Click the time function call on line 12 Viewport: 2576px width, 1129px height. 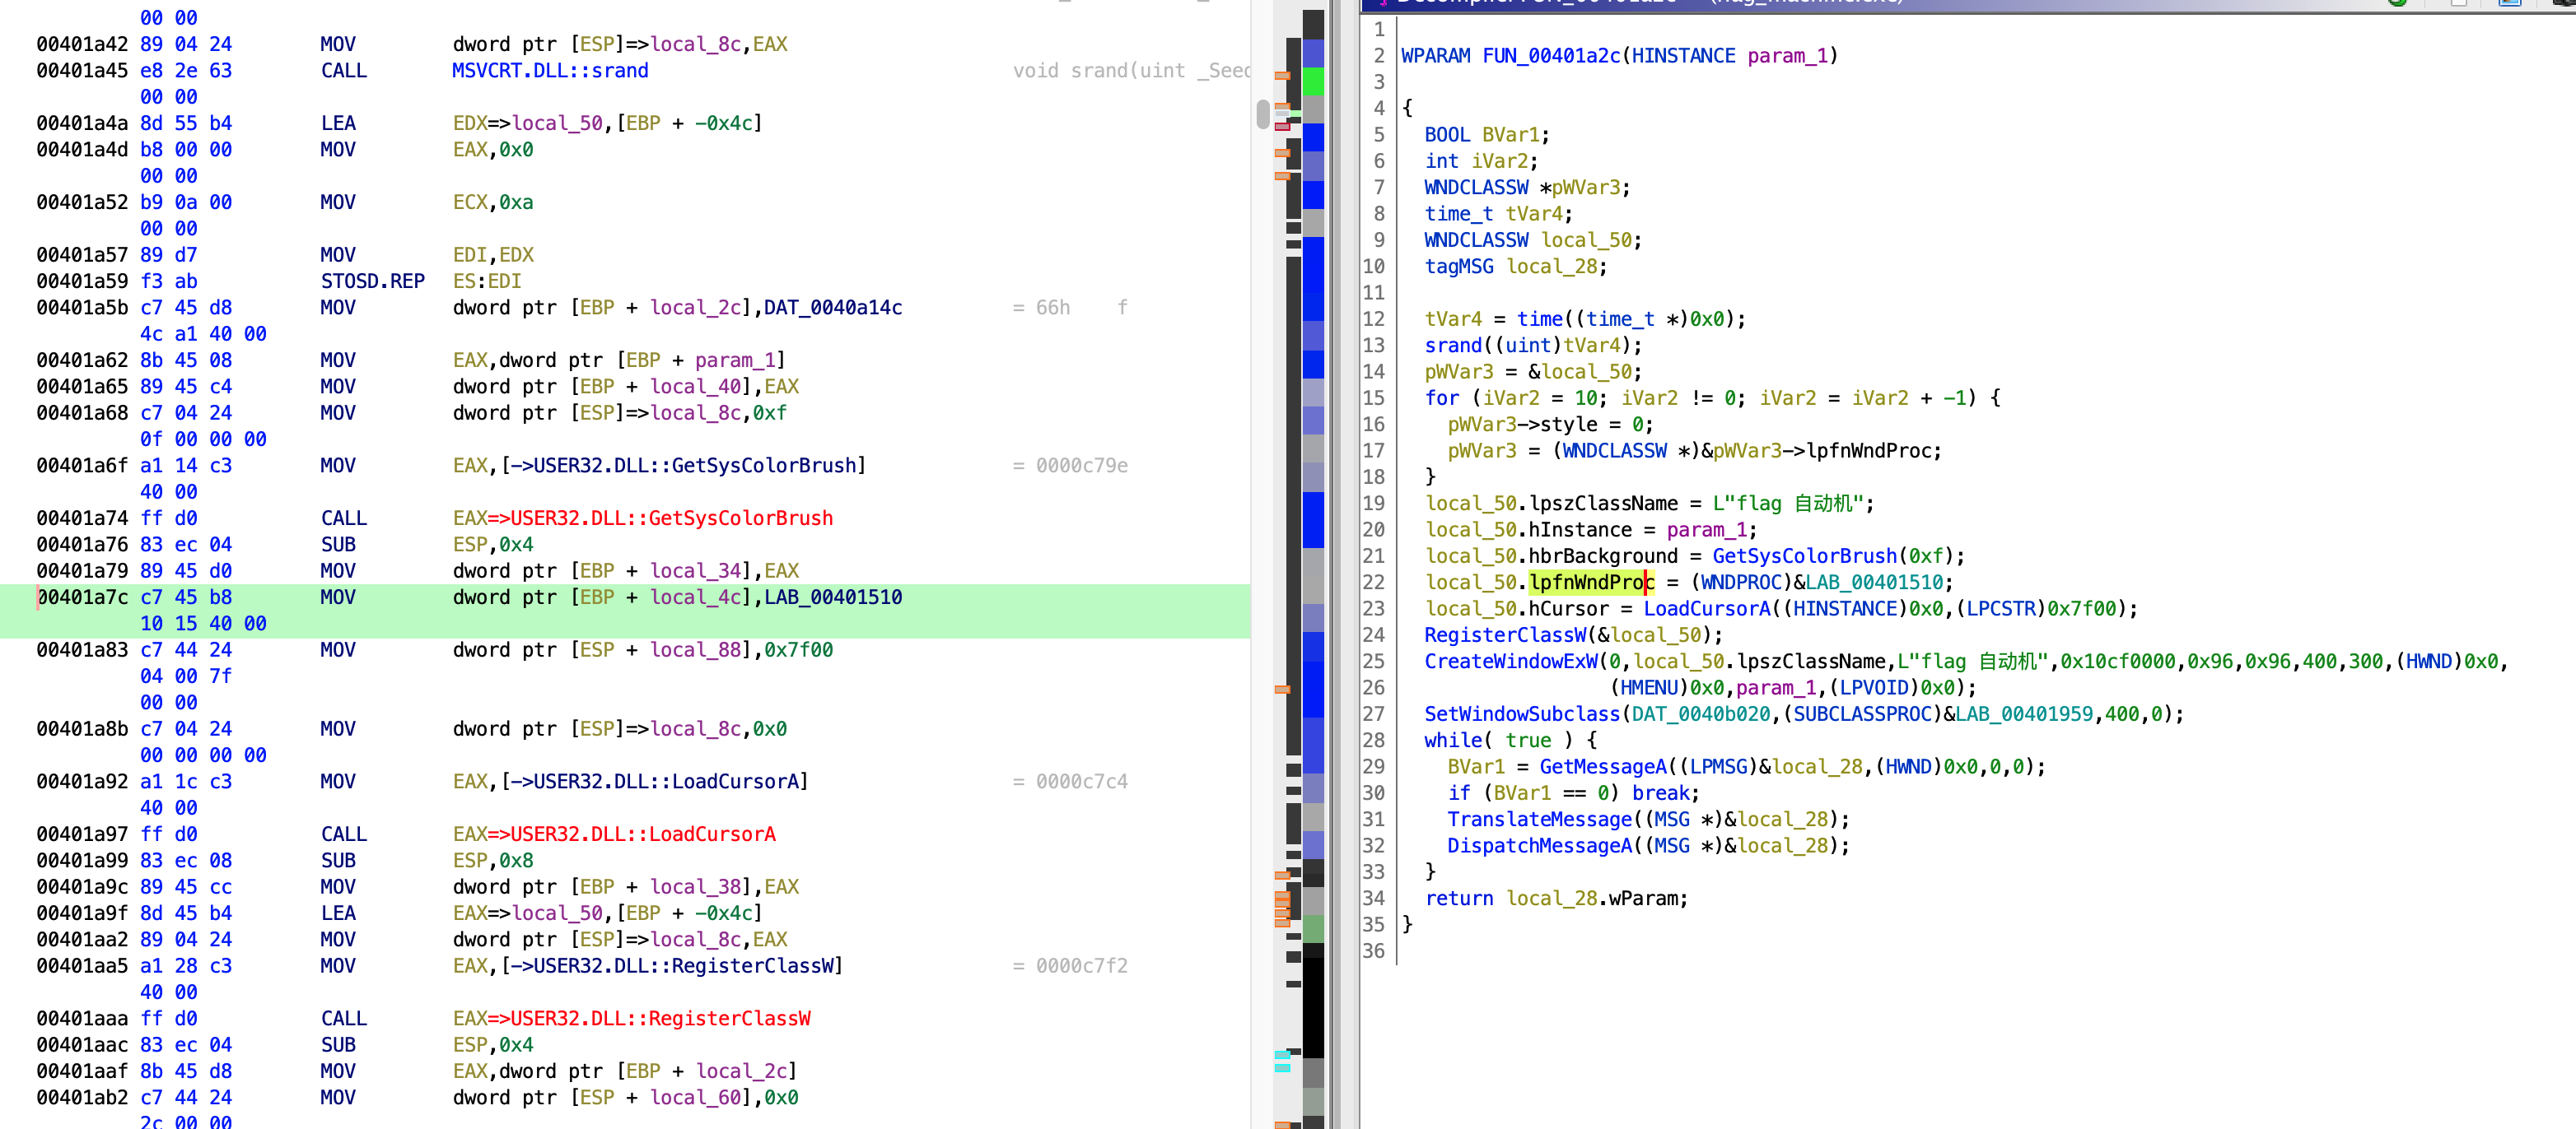tap(1540, 318)
